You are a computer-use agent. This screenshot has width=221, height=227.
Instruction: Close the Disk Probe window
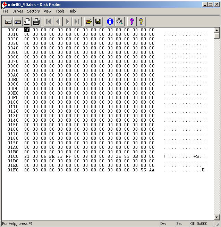point(217,5)
